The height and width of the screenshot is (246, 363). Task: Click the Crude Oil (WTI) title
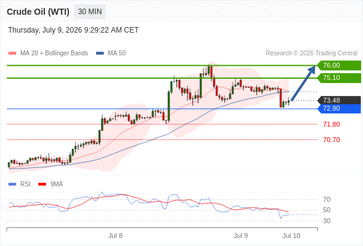click(x=38, y=12)
